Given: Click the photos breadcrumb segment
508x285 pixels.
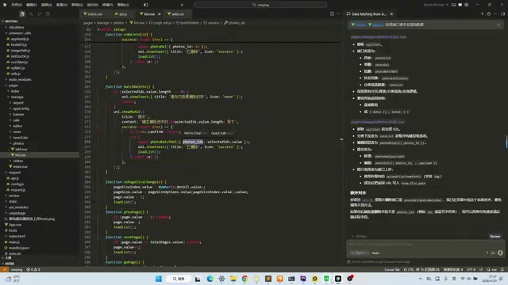Looking at the screenshot, I should [x=118, y=23].
